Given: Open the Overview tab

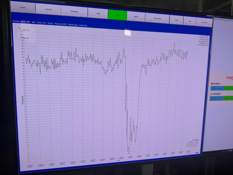Looking at the screenshot, I should 48,9.
